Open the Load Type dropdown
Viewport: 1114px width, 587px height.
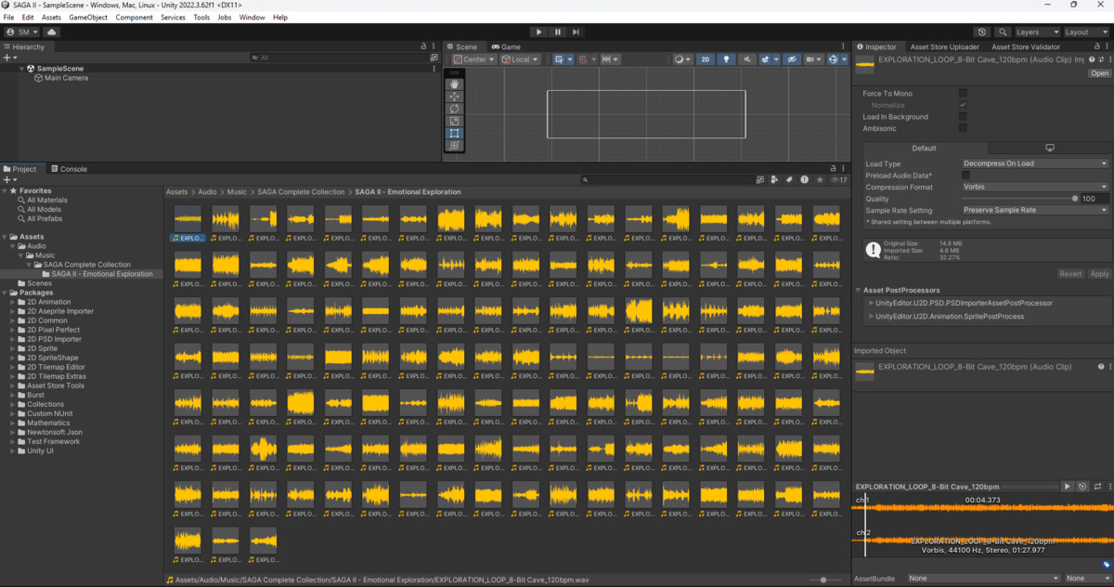click(1034, 163)
